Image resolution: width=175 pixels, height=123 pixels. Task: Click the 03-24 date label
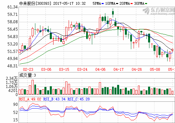(x=82, y=69)
